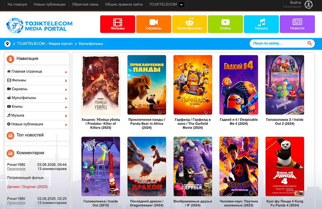Open the Kung Fu Panda 4 poster
This screenshot has width=322, height=209.
(x=284, y=166)
